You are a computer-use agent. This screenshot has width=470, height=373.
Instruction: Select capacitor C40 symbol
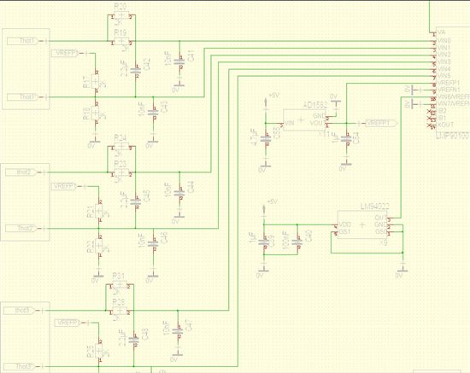[x=297, y=242]
